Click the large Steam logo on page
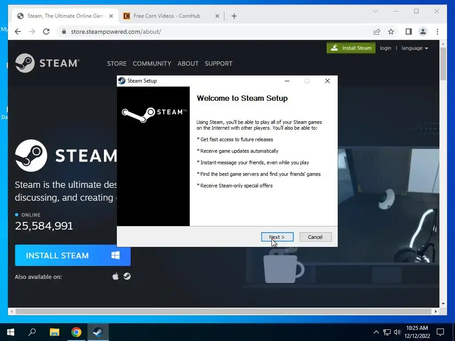This screenshot has width=455, height=341. tap(66, 156)
